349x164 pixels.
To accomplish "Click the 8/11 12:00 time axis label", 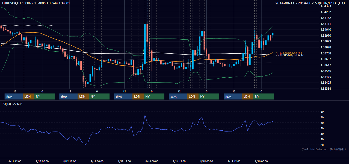I will point(15,161).
